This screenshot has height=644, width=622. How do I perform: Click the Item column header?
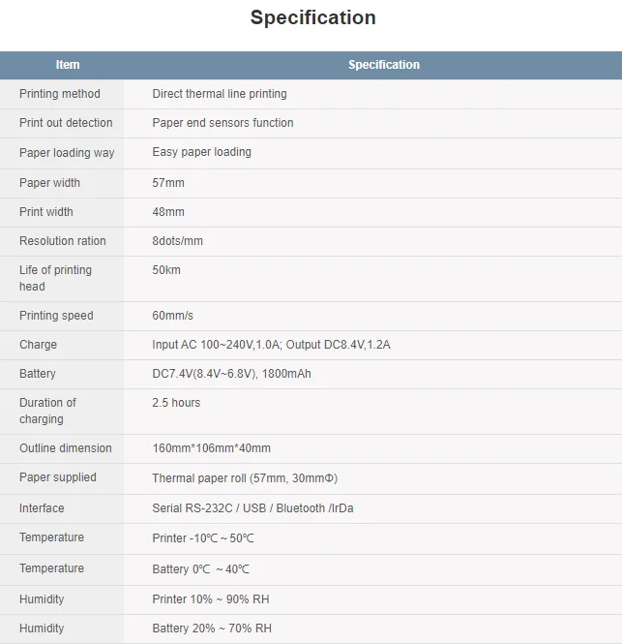pyautogui.click(x=68, y=65)
